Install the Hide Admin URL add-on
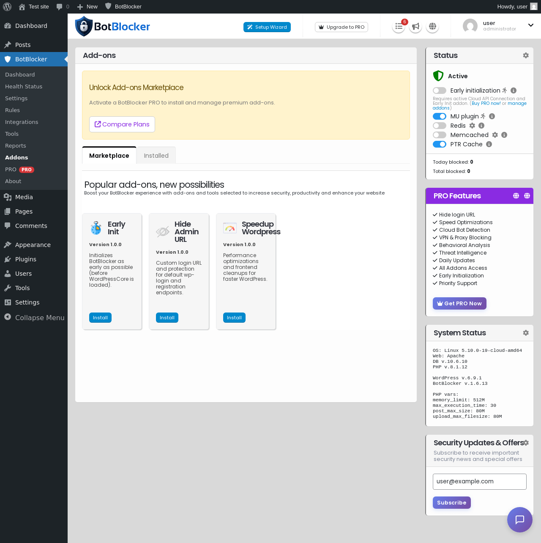Screen dimensions: 541x543 (x=167, y=318)
